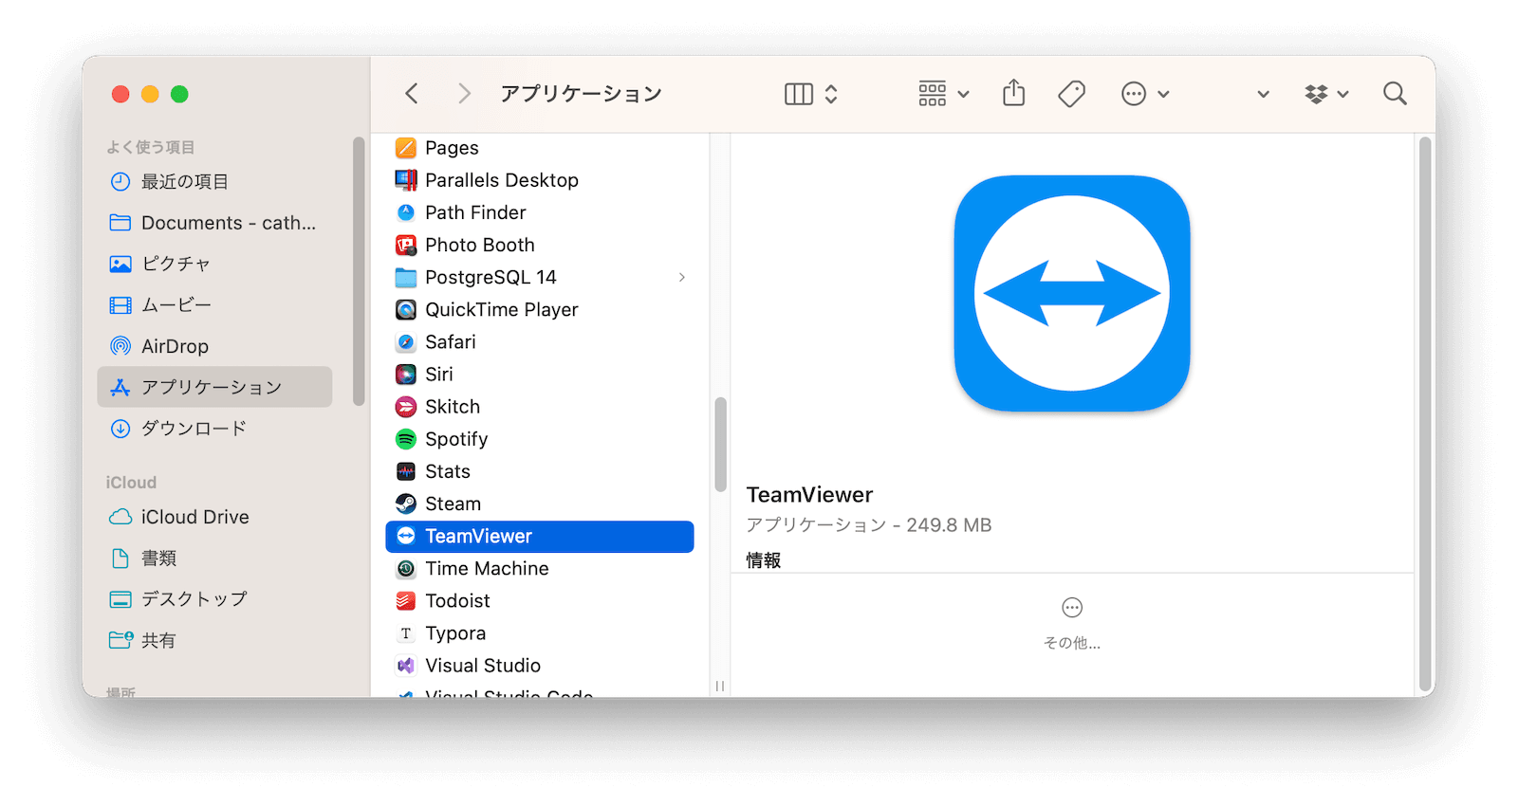Click the Safari compass icon

click(x=406, y=342)
